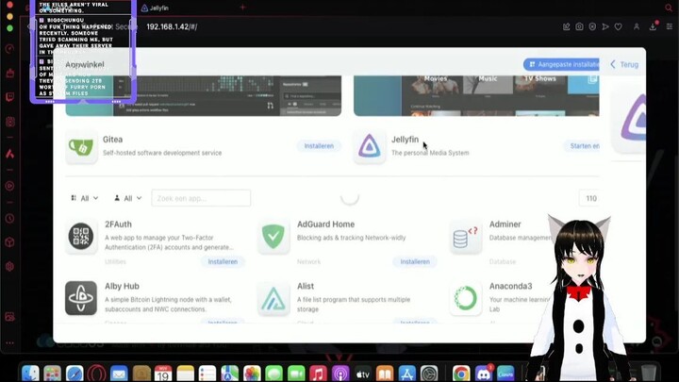679x382 pixels.
Task: Expand the author All dropdown with person icon
Action: click(127, 198)
